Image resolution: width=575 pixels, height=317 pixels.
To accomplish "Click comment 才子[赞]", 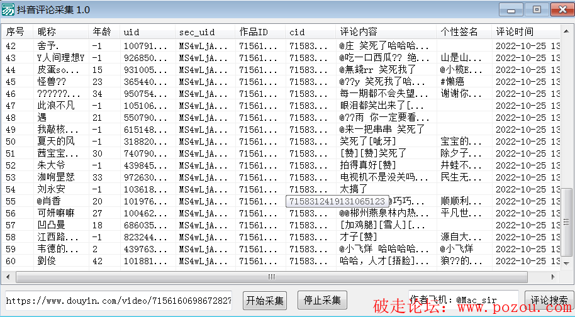I will point(359,237).
